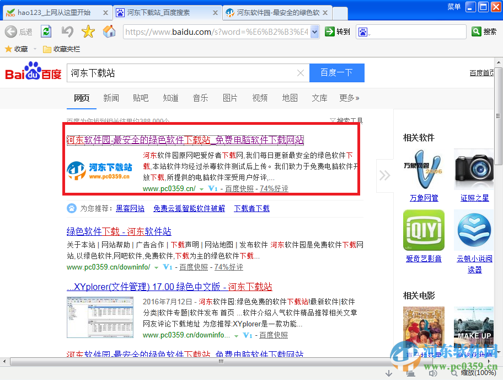Viewport: 503px width, 380px height.
Task: Click the 爱奇艺影音 text link
Action: 424,258
